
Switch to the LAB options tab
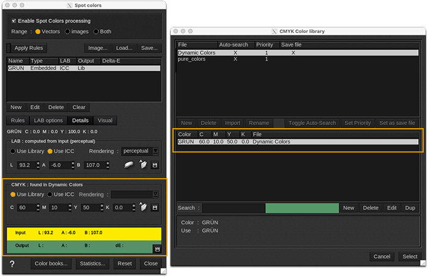pyautogui.click(x=48, y=120)
